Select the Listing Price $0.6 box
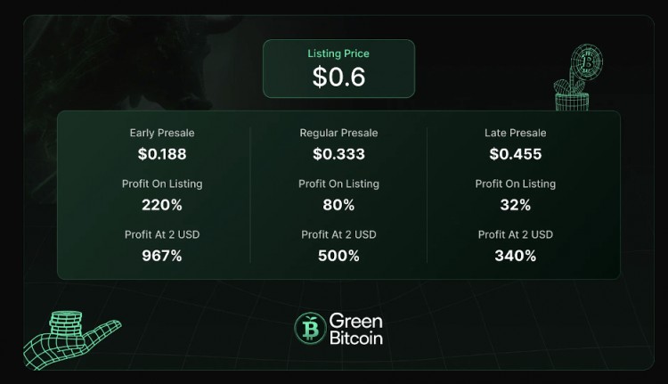This screenshot has width=668, height=384. pos(338,69)
